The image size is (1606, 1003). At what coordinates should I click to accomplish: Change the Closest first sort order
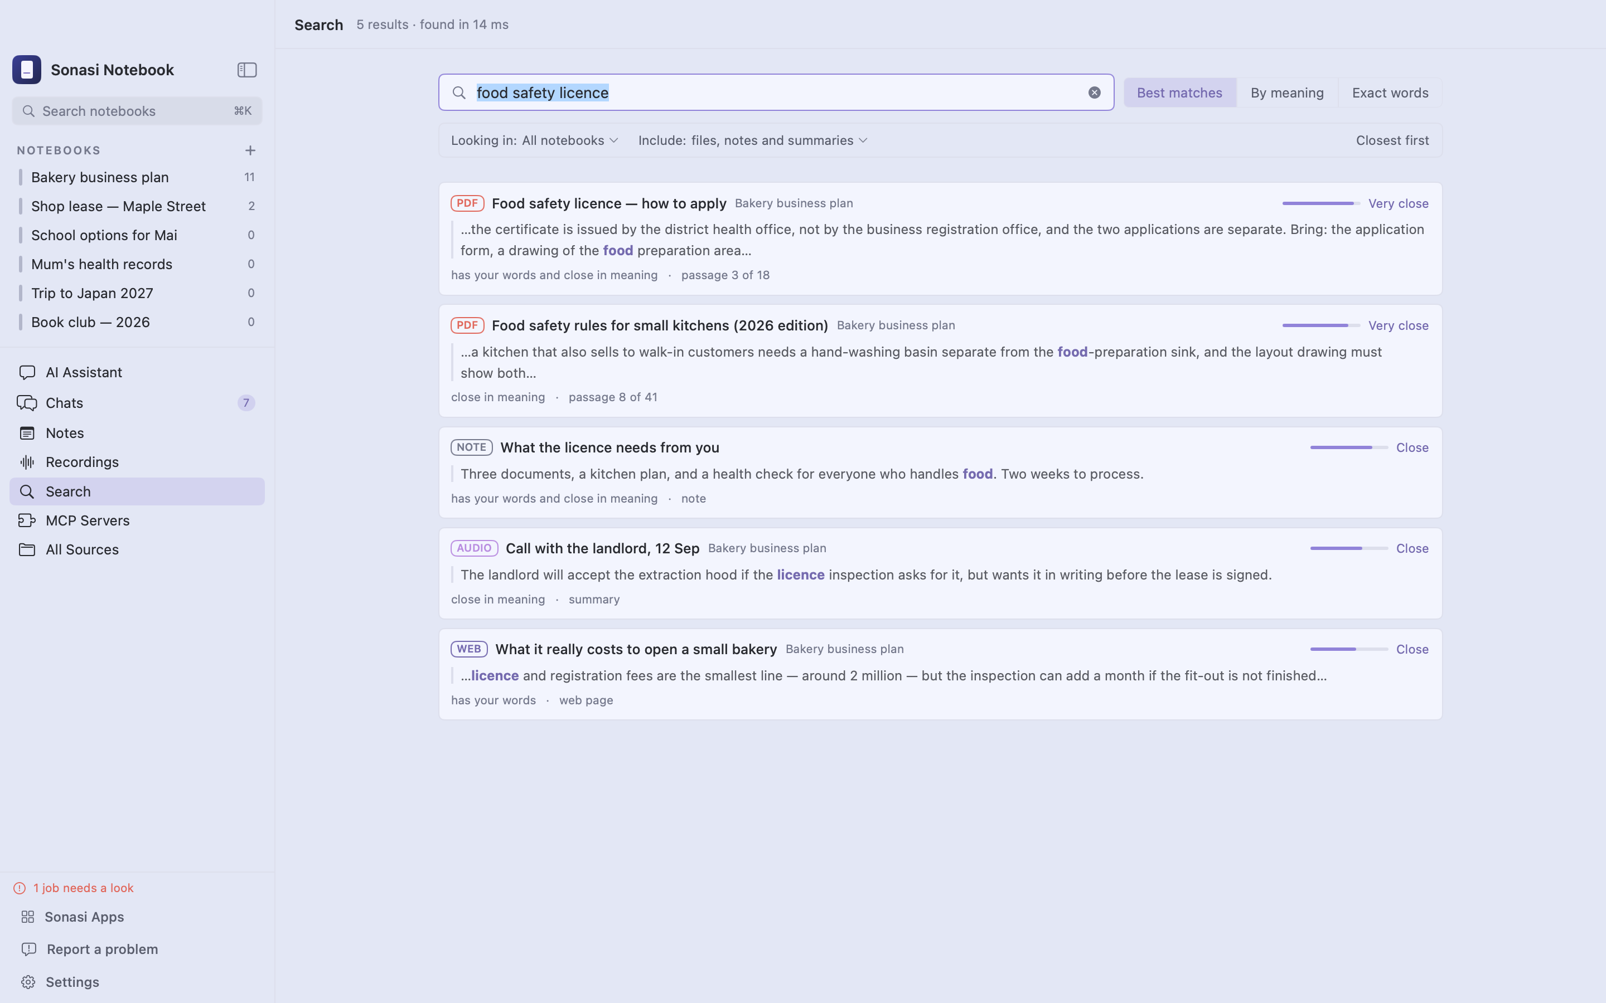[1392, 140]
